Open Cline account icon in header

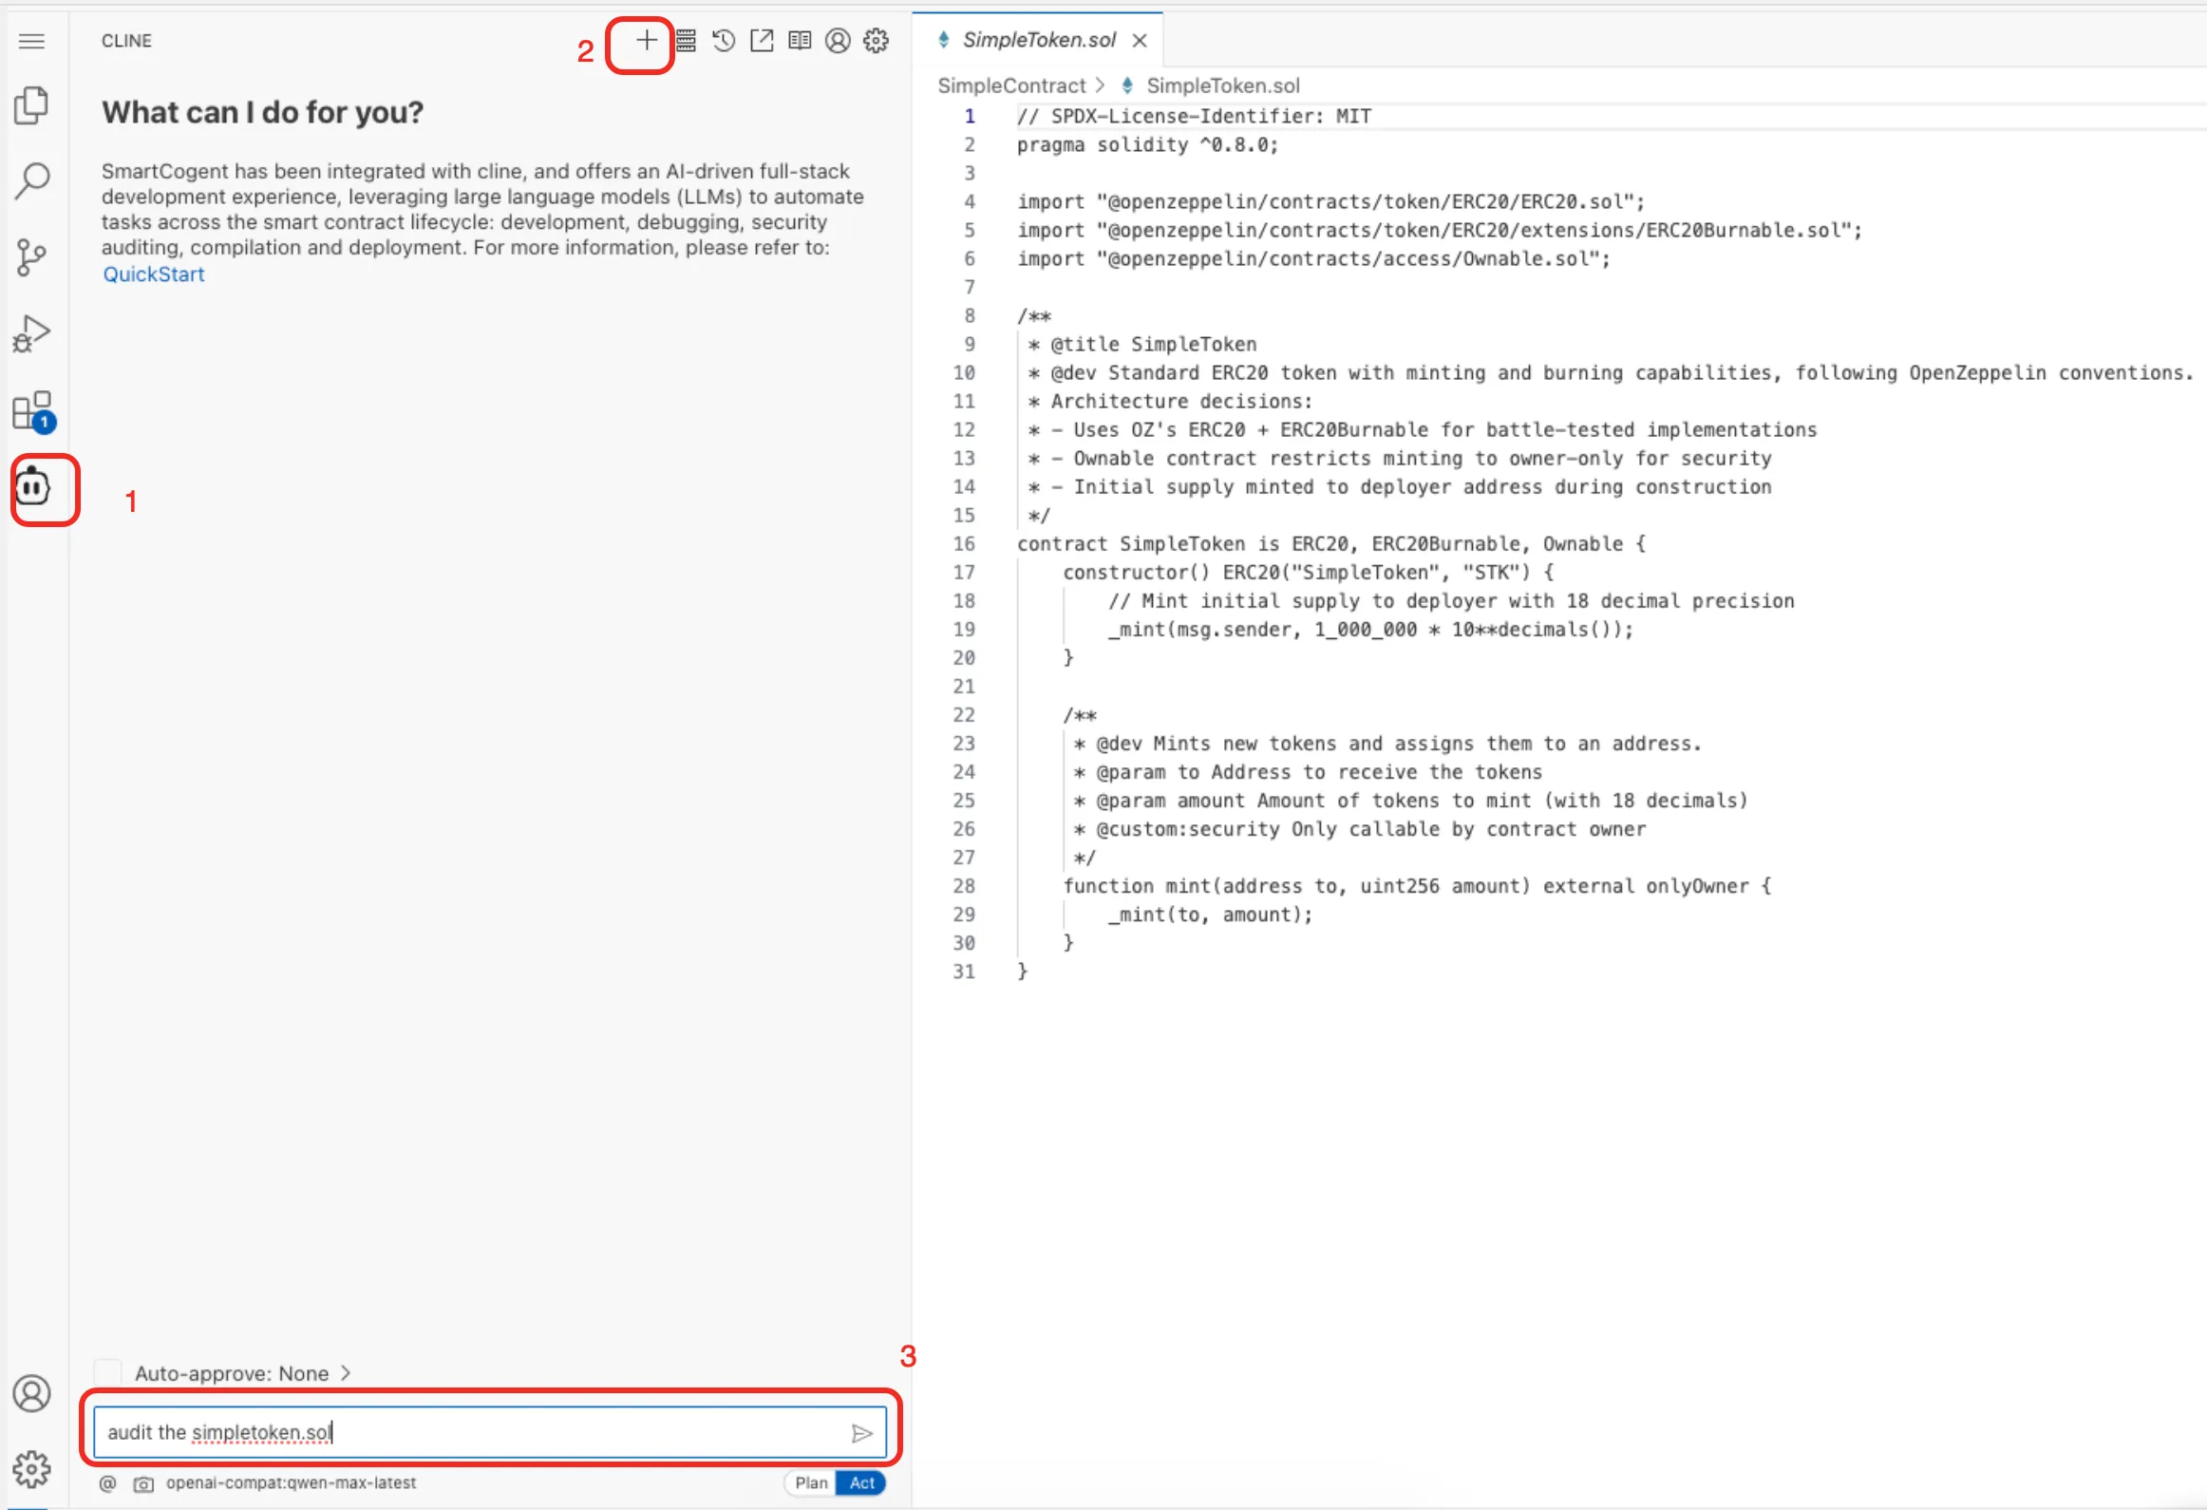[838, 40]
